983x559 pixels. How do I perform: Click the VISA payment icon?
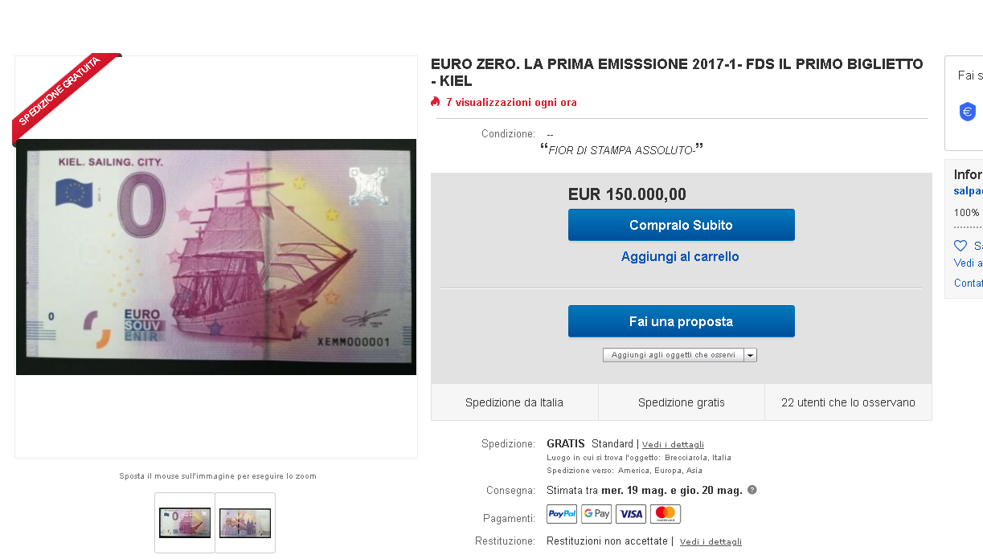tap(631, 514)
